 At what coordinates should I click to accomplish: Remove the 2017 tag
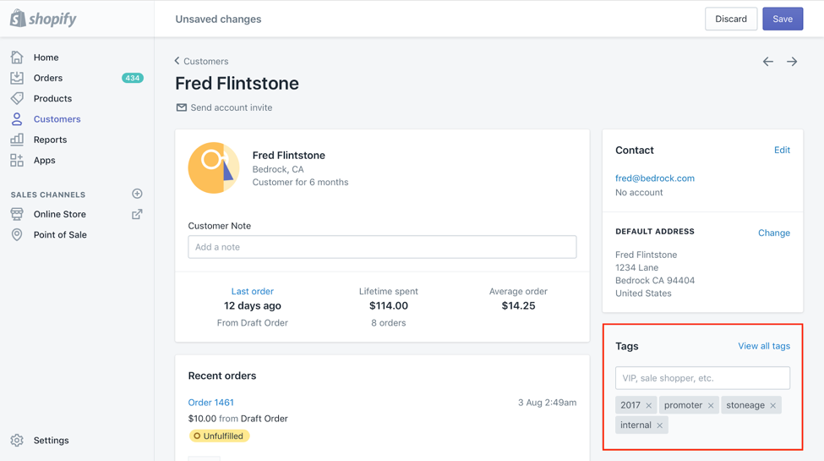click(x=648, y=405)
